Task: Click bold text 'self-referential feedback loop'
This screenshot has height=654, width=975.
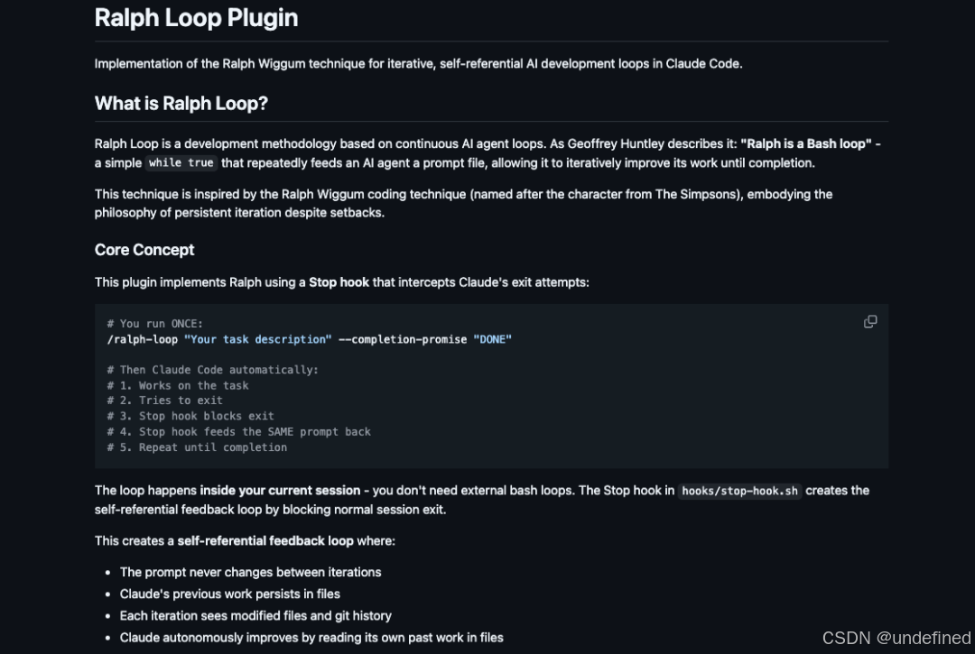Action: coord(265,541)
